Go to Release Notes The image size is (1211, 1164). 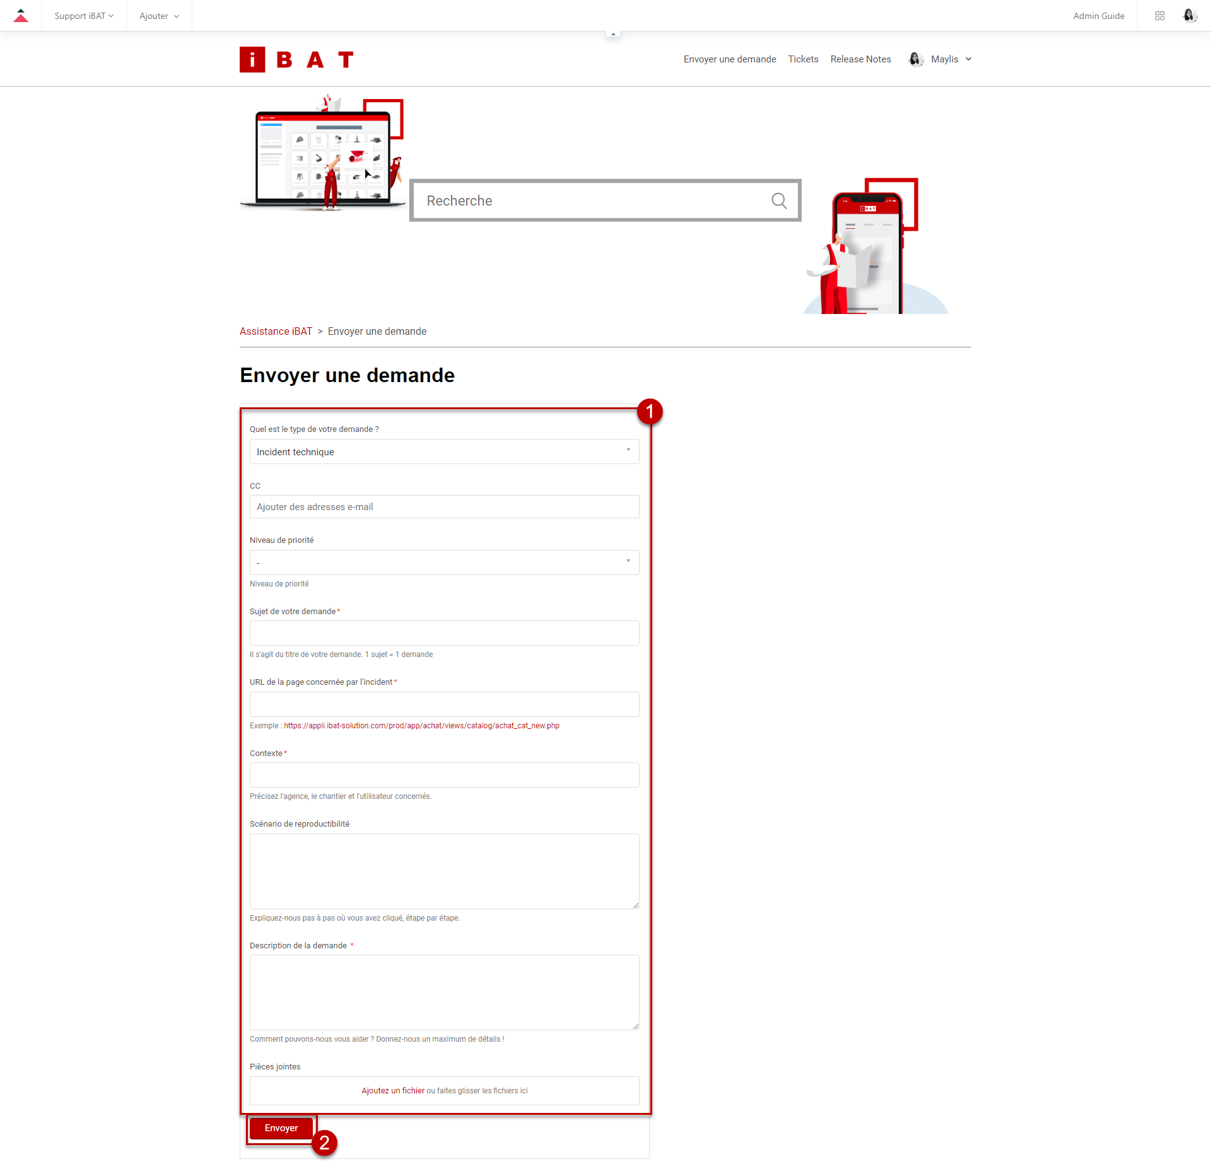(860, 59)
